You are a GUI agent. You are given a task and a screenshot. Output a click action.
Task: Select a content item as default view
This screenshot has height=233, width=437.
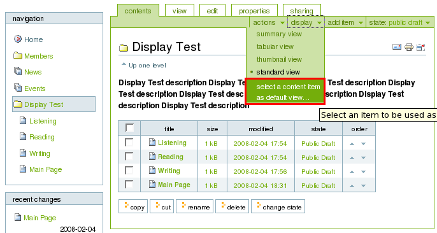pos(285,92)
